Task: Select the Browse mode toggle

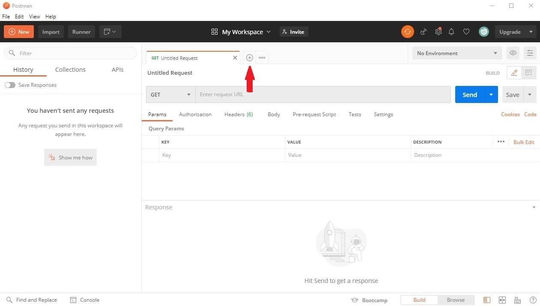Action: pos(456,300)
